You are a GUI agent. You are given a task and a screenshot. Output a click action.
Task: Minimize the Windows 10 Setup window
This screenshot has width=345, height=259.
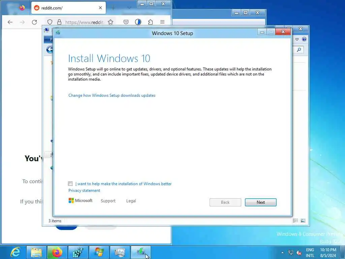[262, 32]
